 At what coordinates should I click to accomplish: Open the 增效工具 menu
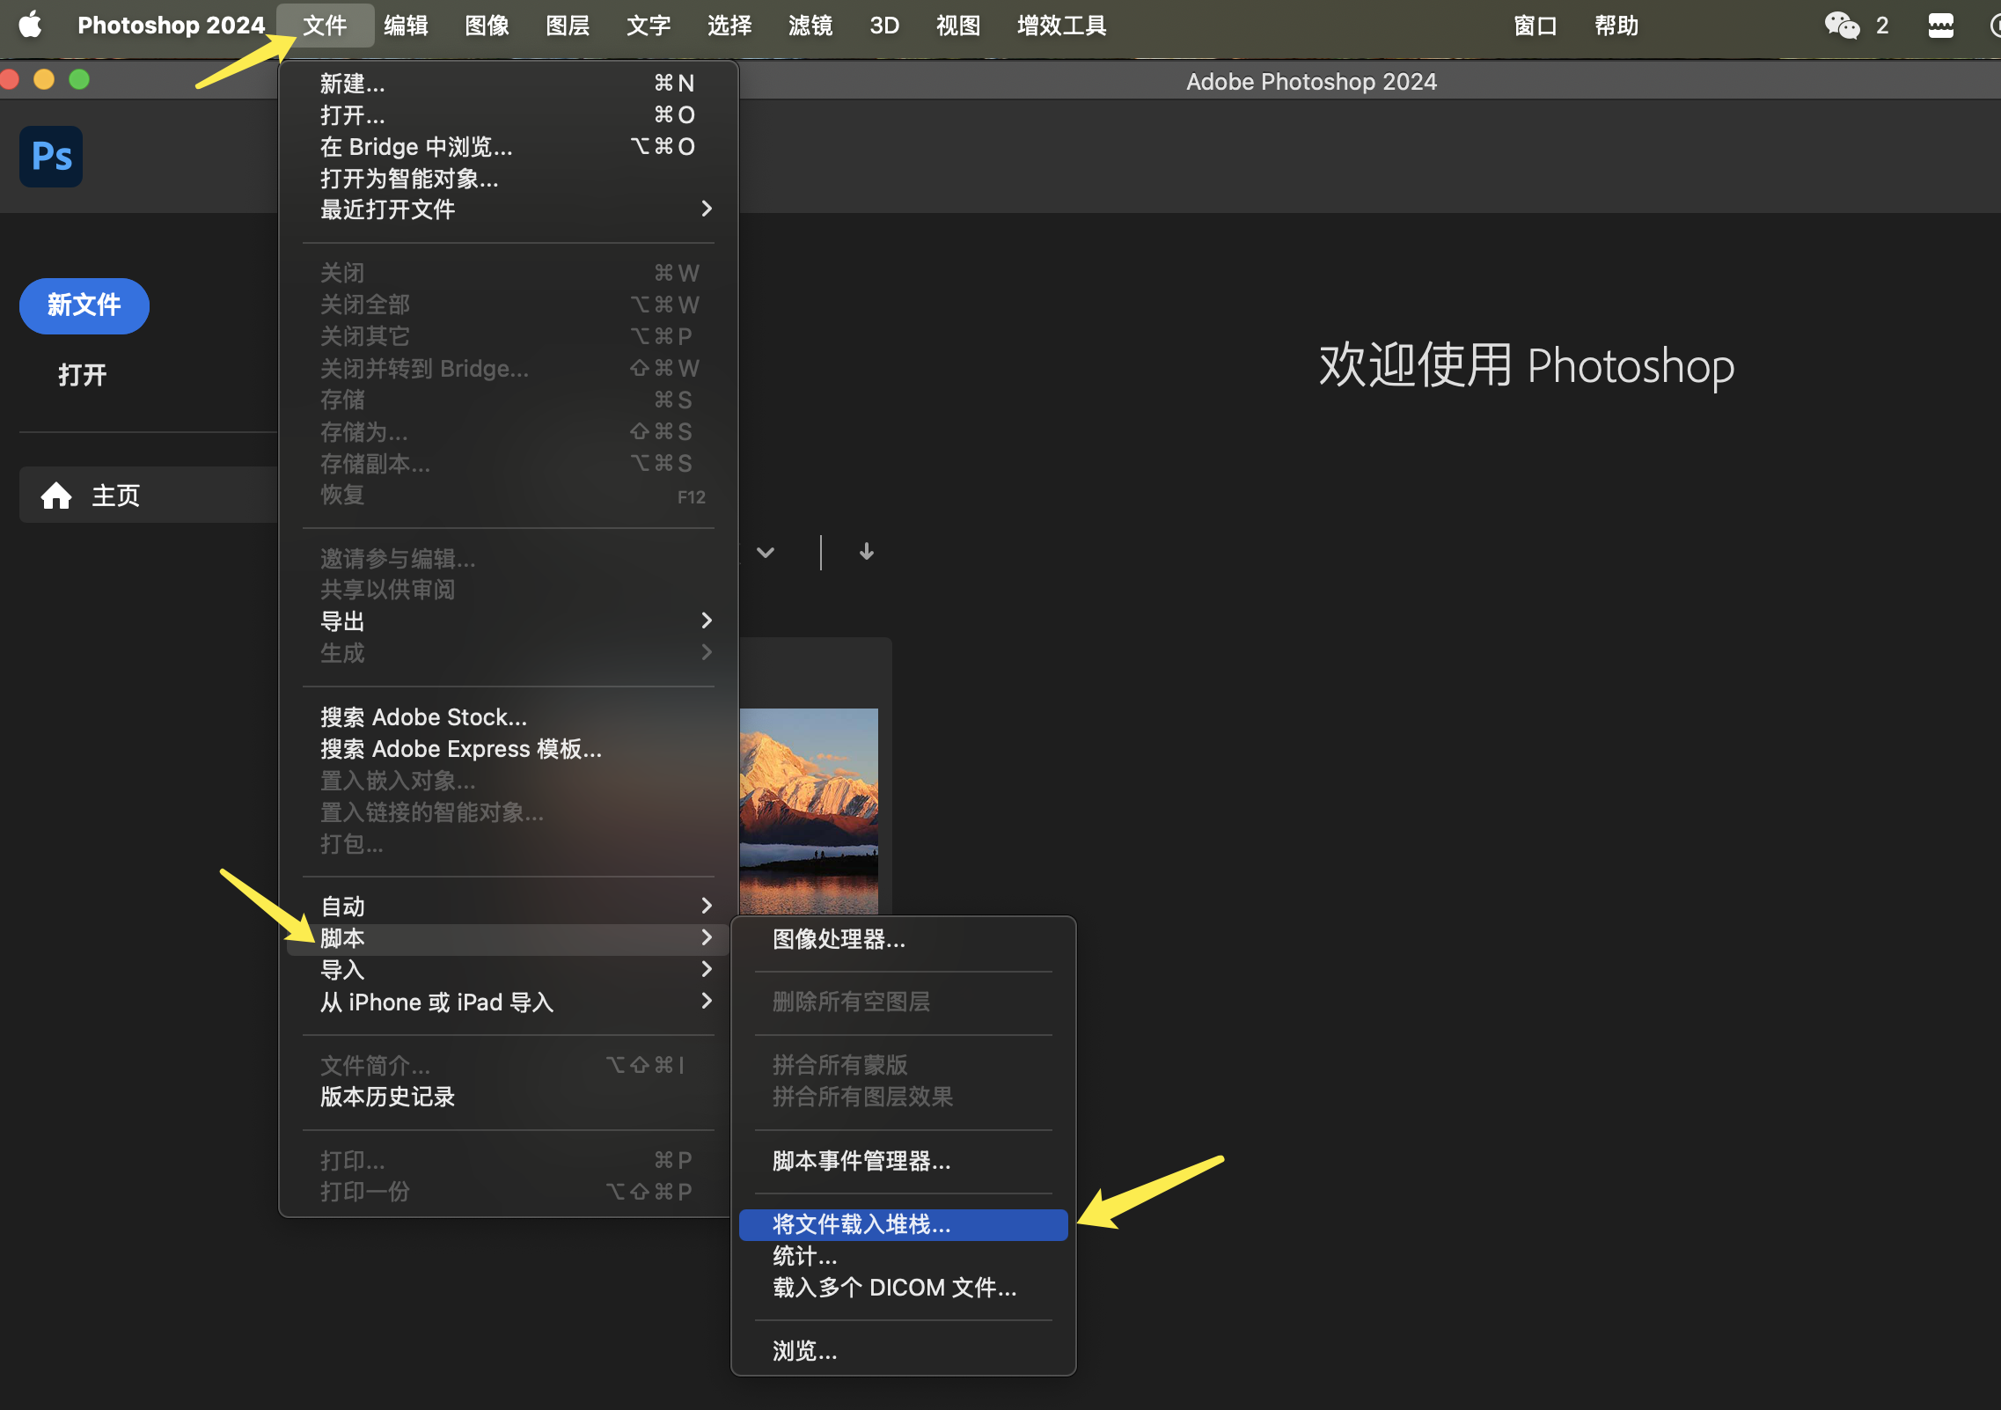1062,25
